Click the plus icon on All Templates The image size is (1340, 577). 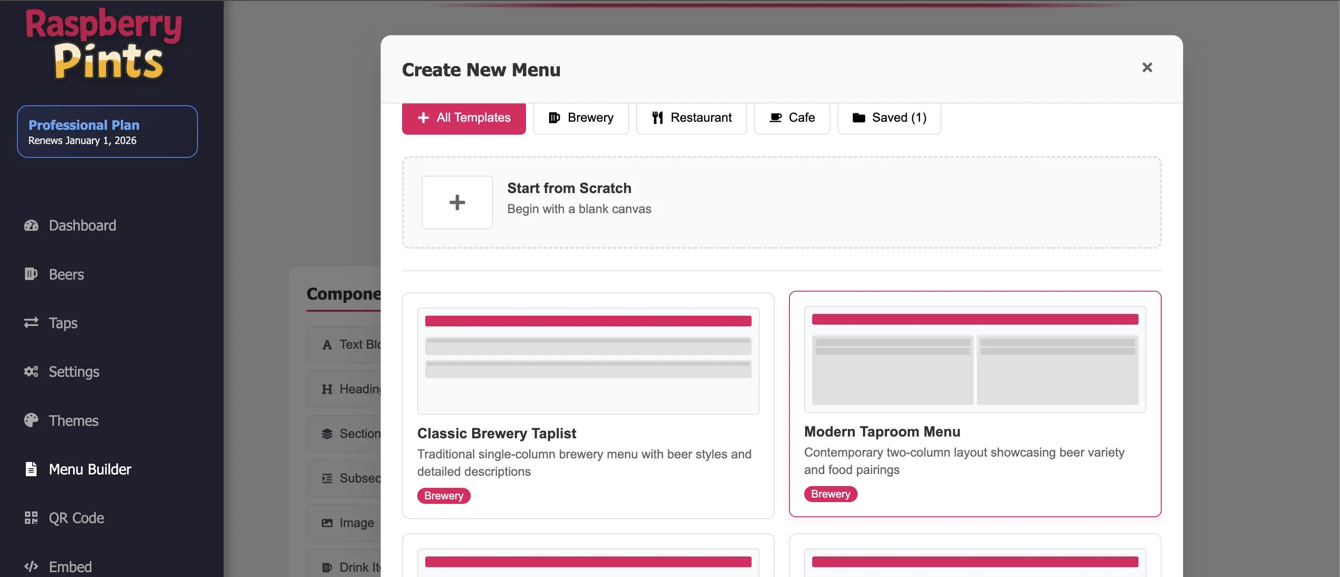pyautogui.click(x=423, y=118)
